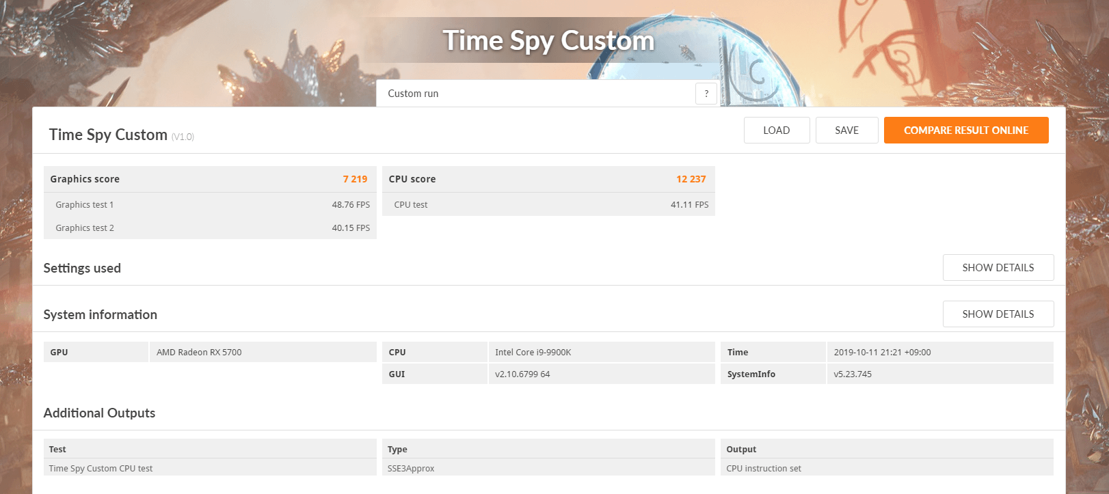Click Time Spy Custom CPU test cell
The width and height of the screenshot is (1109, 494).
click(210, 468)
